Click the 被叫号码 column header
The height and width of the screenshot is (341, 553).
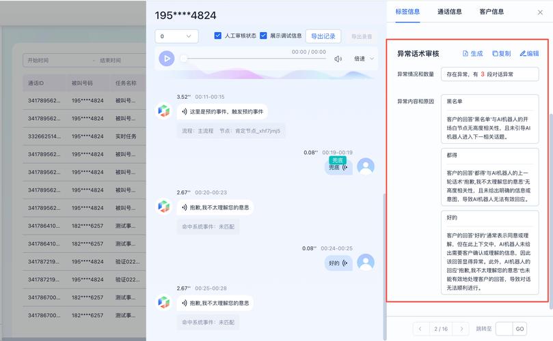tap(82, 83)
